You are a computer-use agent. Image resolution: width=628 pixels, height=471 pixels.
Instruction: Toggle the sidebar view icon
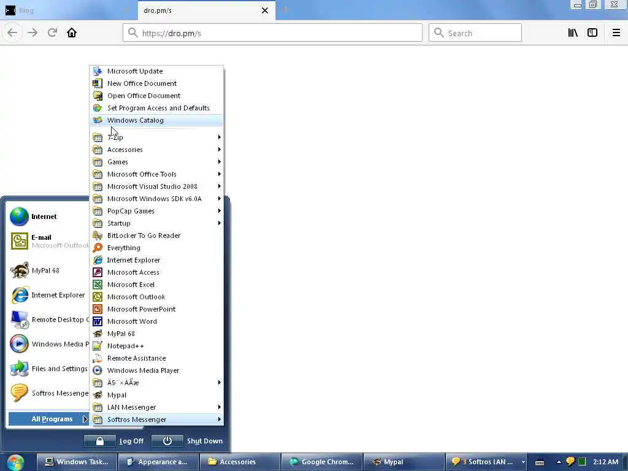point(592,33)
